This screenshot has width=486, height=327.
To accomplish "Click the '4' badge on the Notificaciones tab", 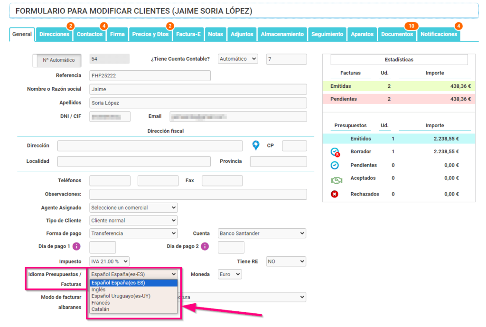I will click(458, 26).
